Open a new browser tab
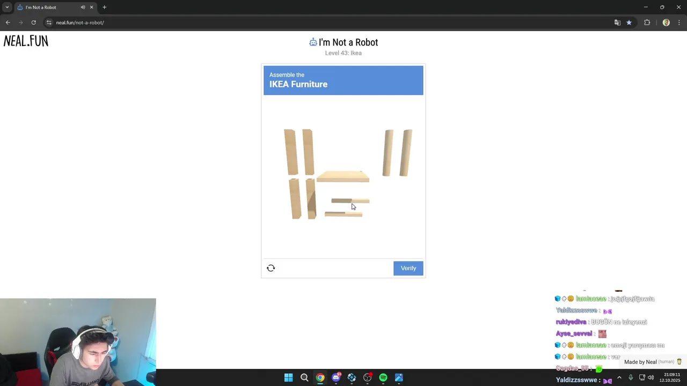 click(x=104, y=8)
